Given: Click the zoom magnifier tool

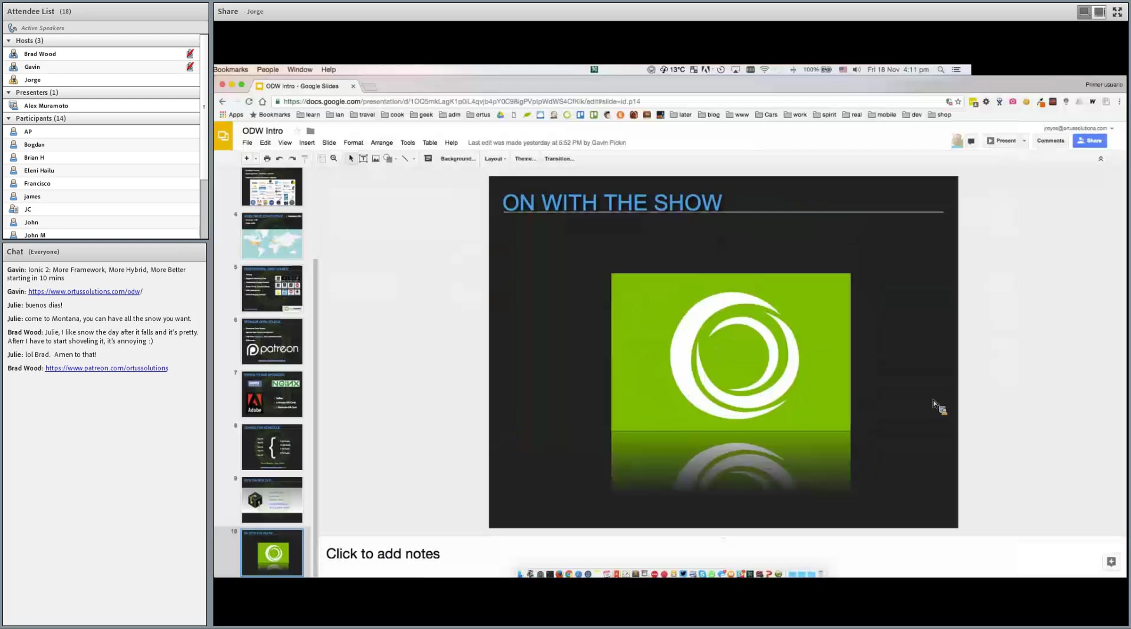Looking at the screenshot, I should pos(334,158).
